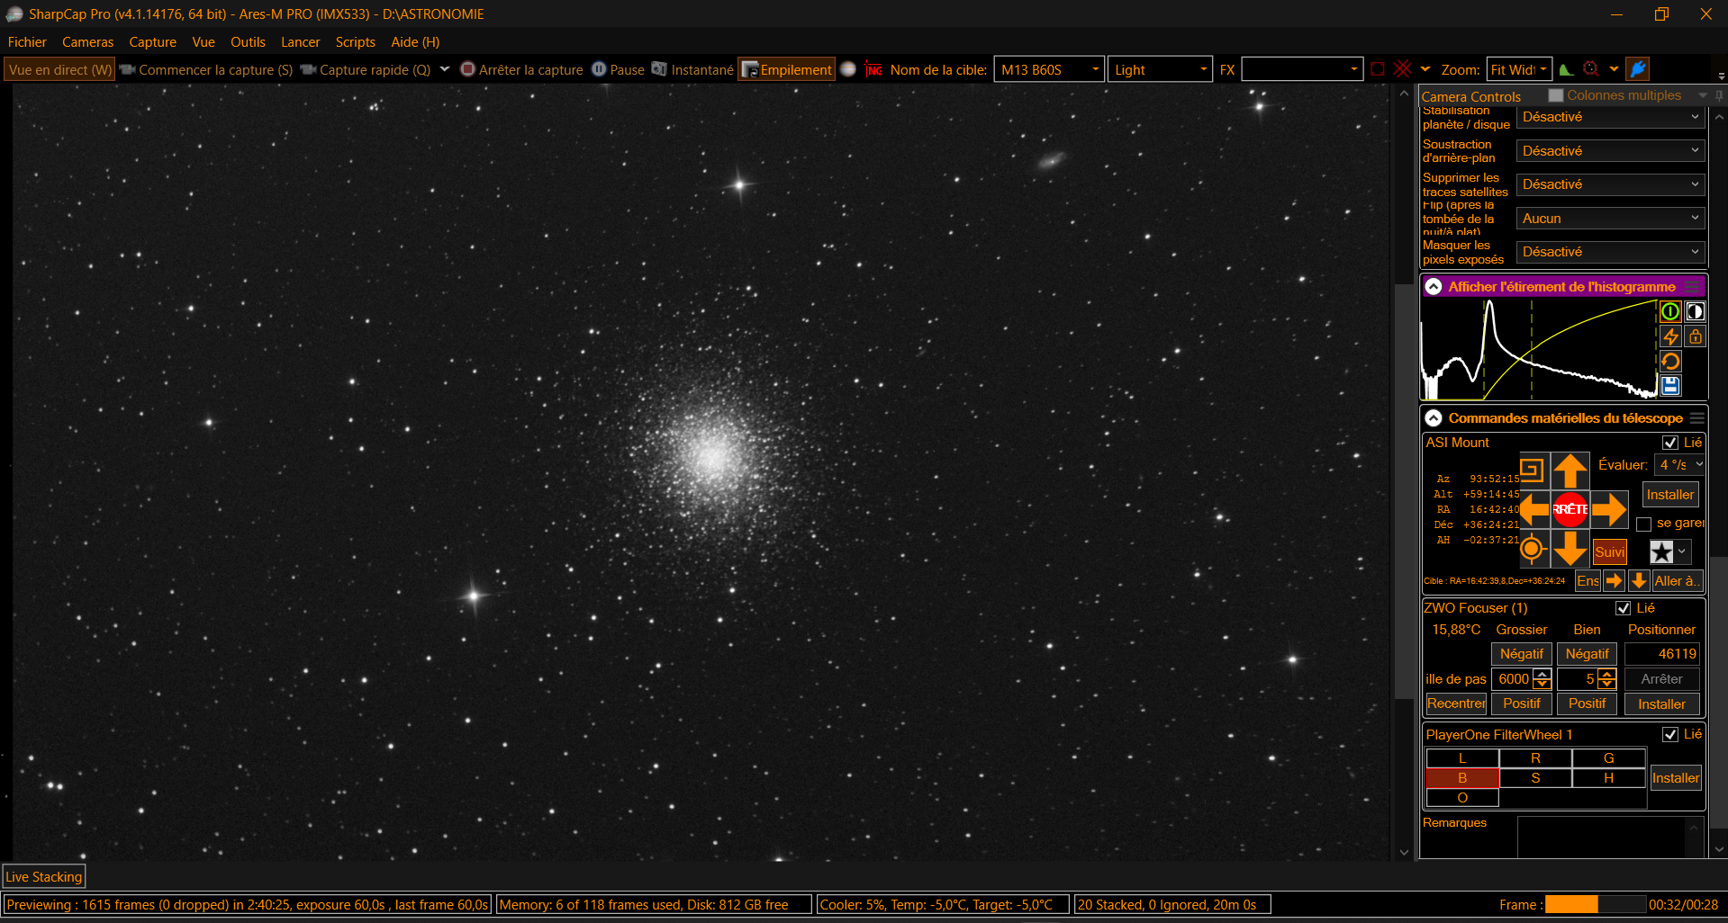Screen dimensions: 1728x923
Task: Click the small right arrow next to Ens
Action: pos(1614,581)
